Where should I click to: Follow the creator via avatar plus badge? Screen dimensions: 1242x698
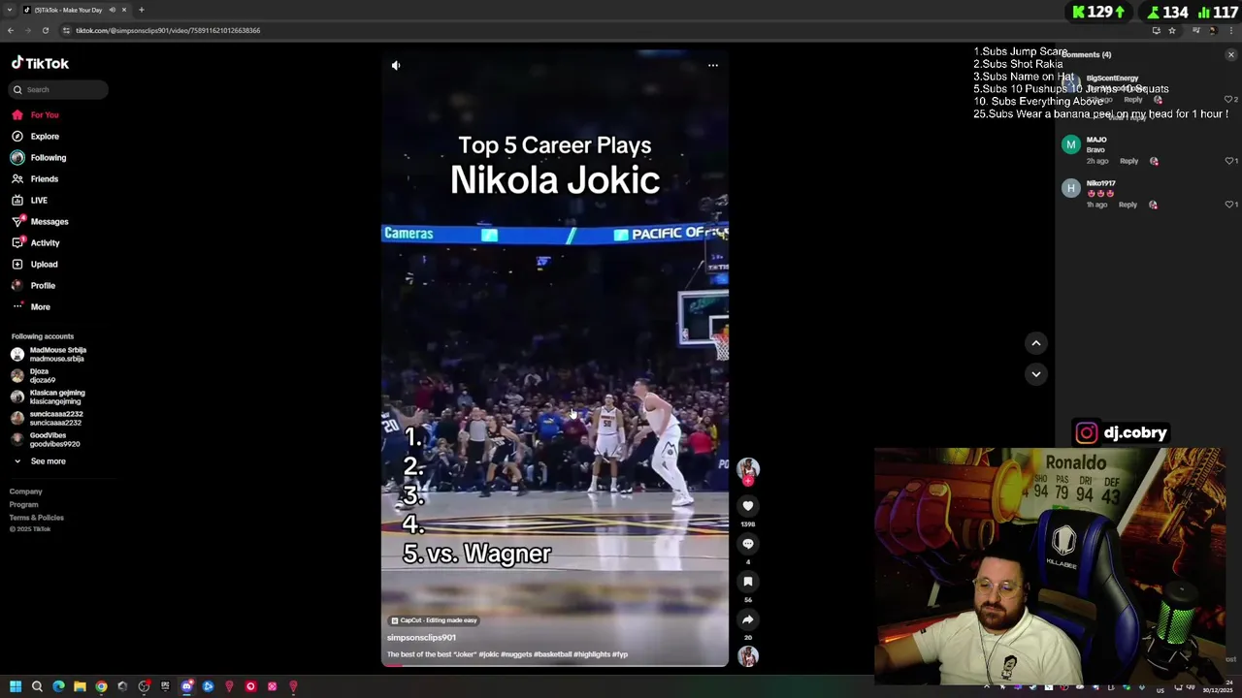[x=748, y=481]
